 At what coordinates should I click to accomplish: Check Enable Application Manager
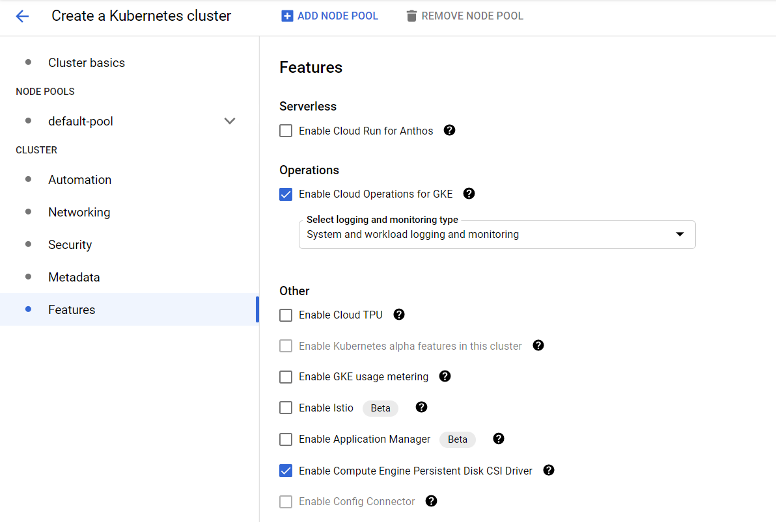coord(286,439)
